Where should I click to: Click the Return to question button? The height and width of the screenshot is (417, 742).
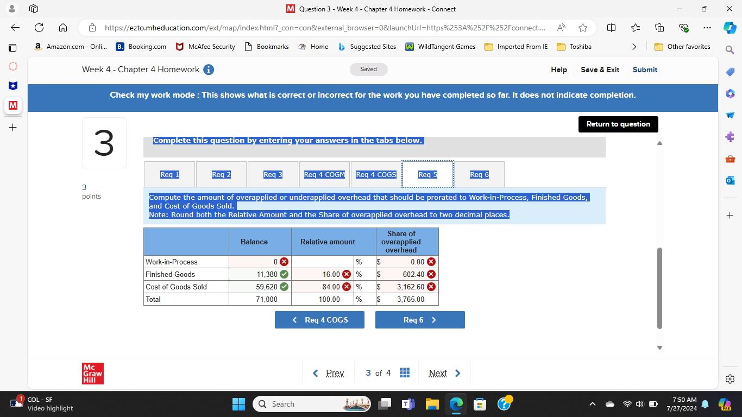click(618, 124)
